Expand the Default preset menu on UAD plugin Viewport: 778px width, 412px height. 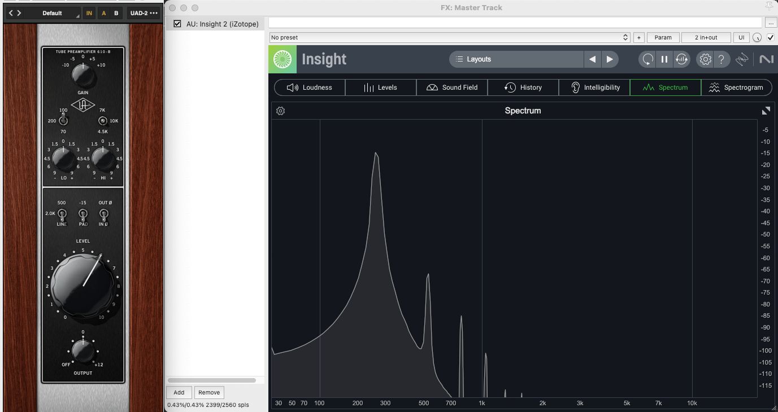coord(53,13)
